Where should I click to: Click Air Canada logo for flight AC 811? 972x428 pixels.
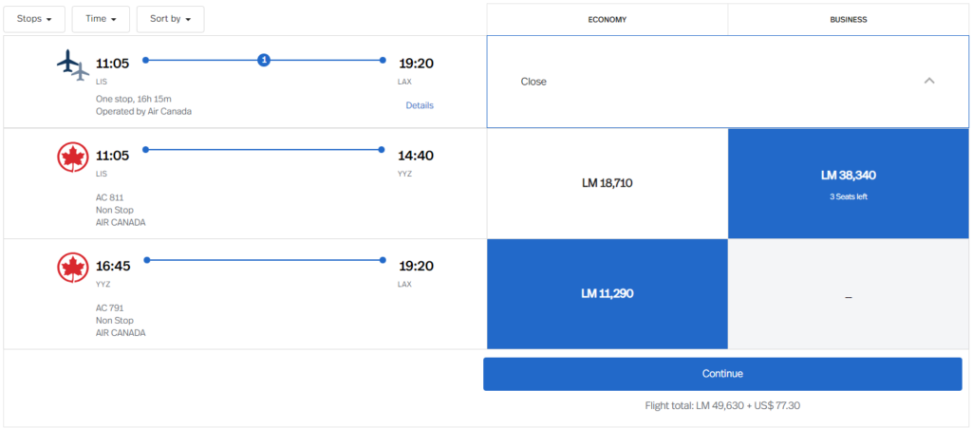tap(73, 158)
